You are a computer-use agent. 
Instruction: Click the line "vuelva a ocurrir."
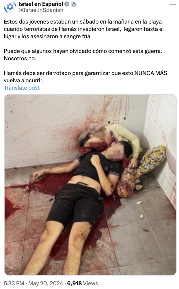[23, 81]
